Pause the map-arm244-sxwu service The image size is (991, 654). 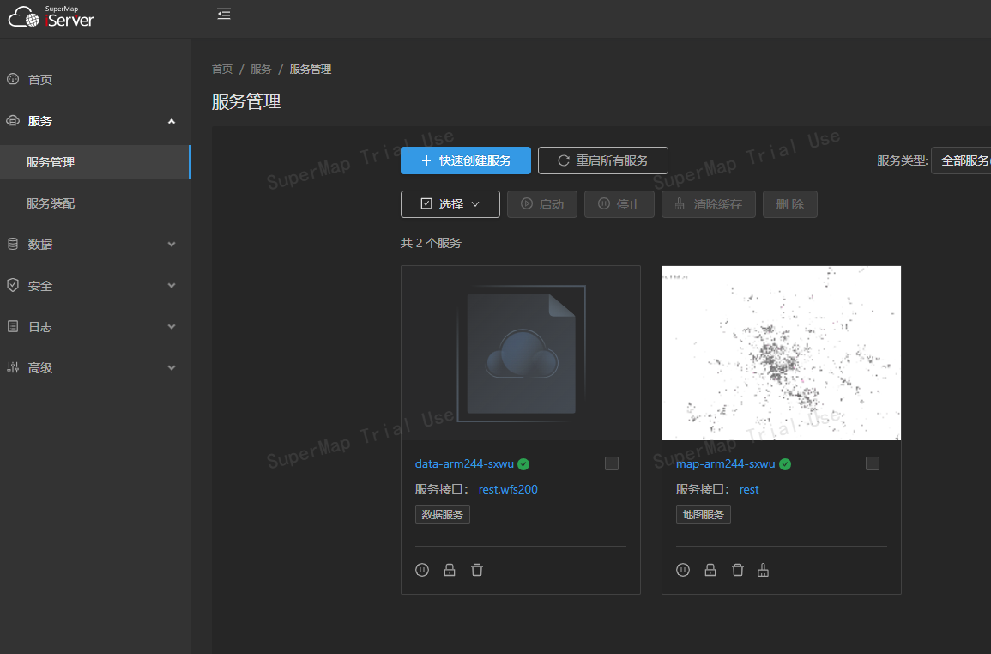[683, 570]
